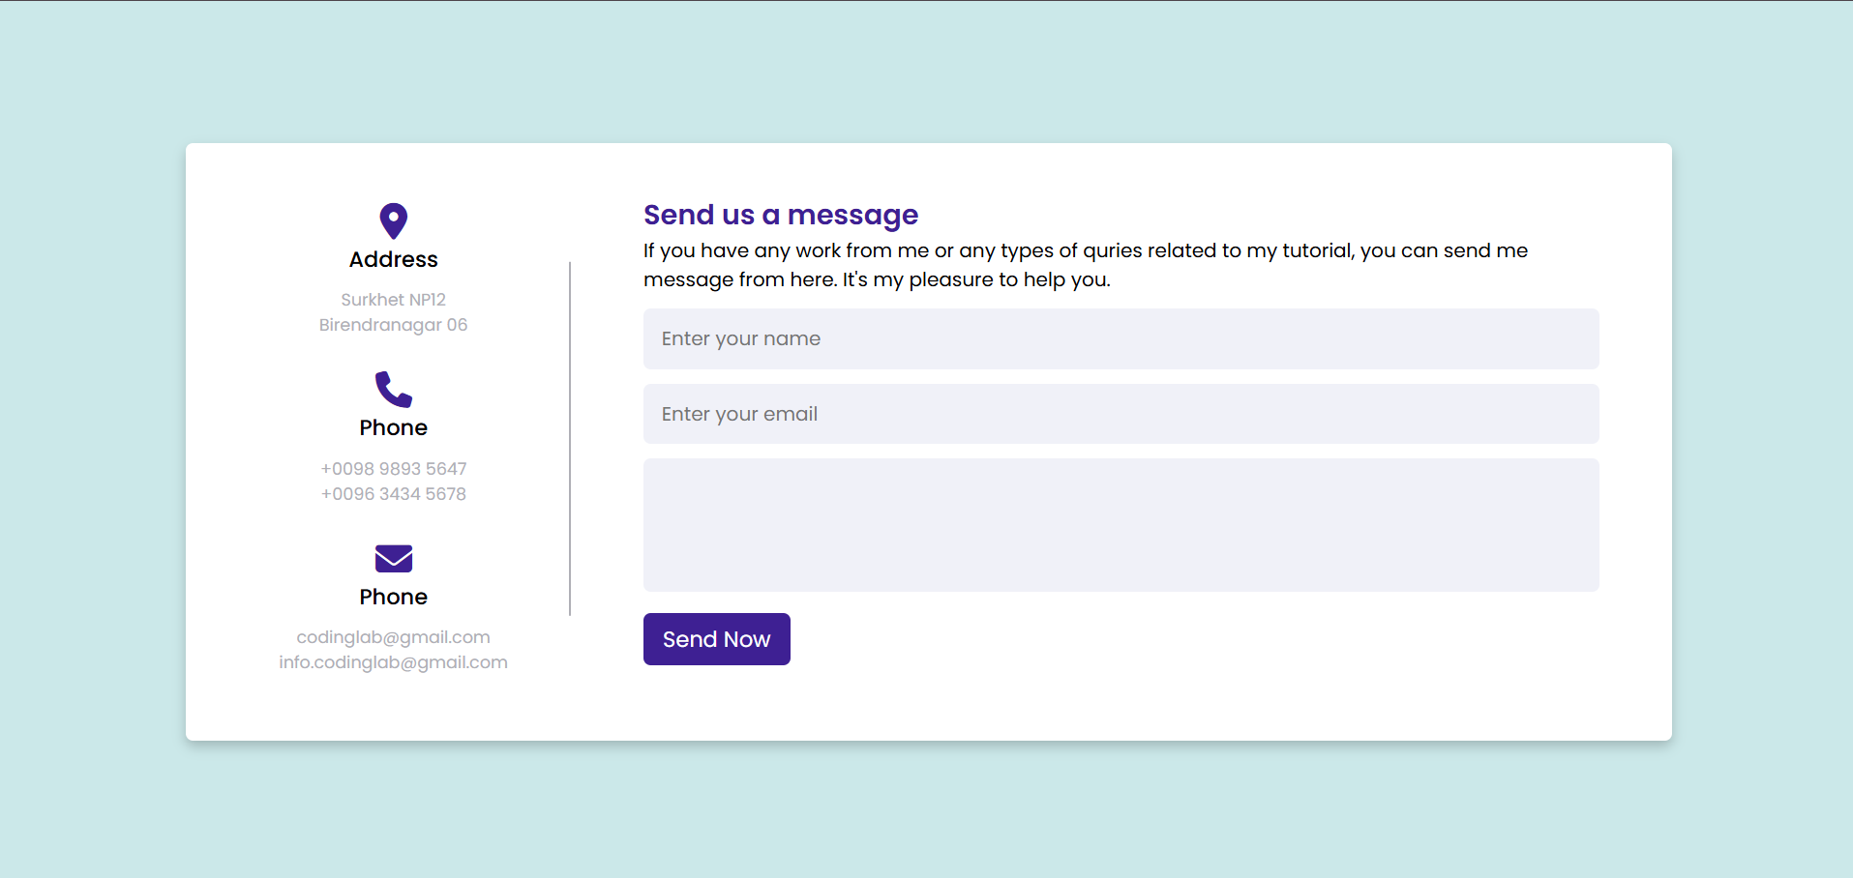Image resolution: width=1853 pixels, height=878 pixels.
Task: Click the telephone handset icon
Action: pos(393,389)
